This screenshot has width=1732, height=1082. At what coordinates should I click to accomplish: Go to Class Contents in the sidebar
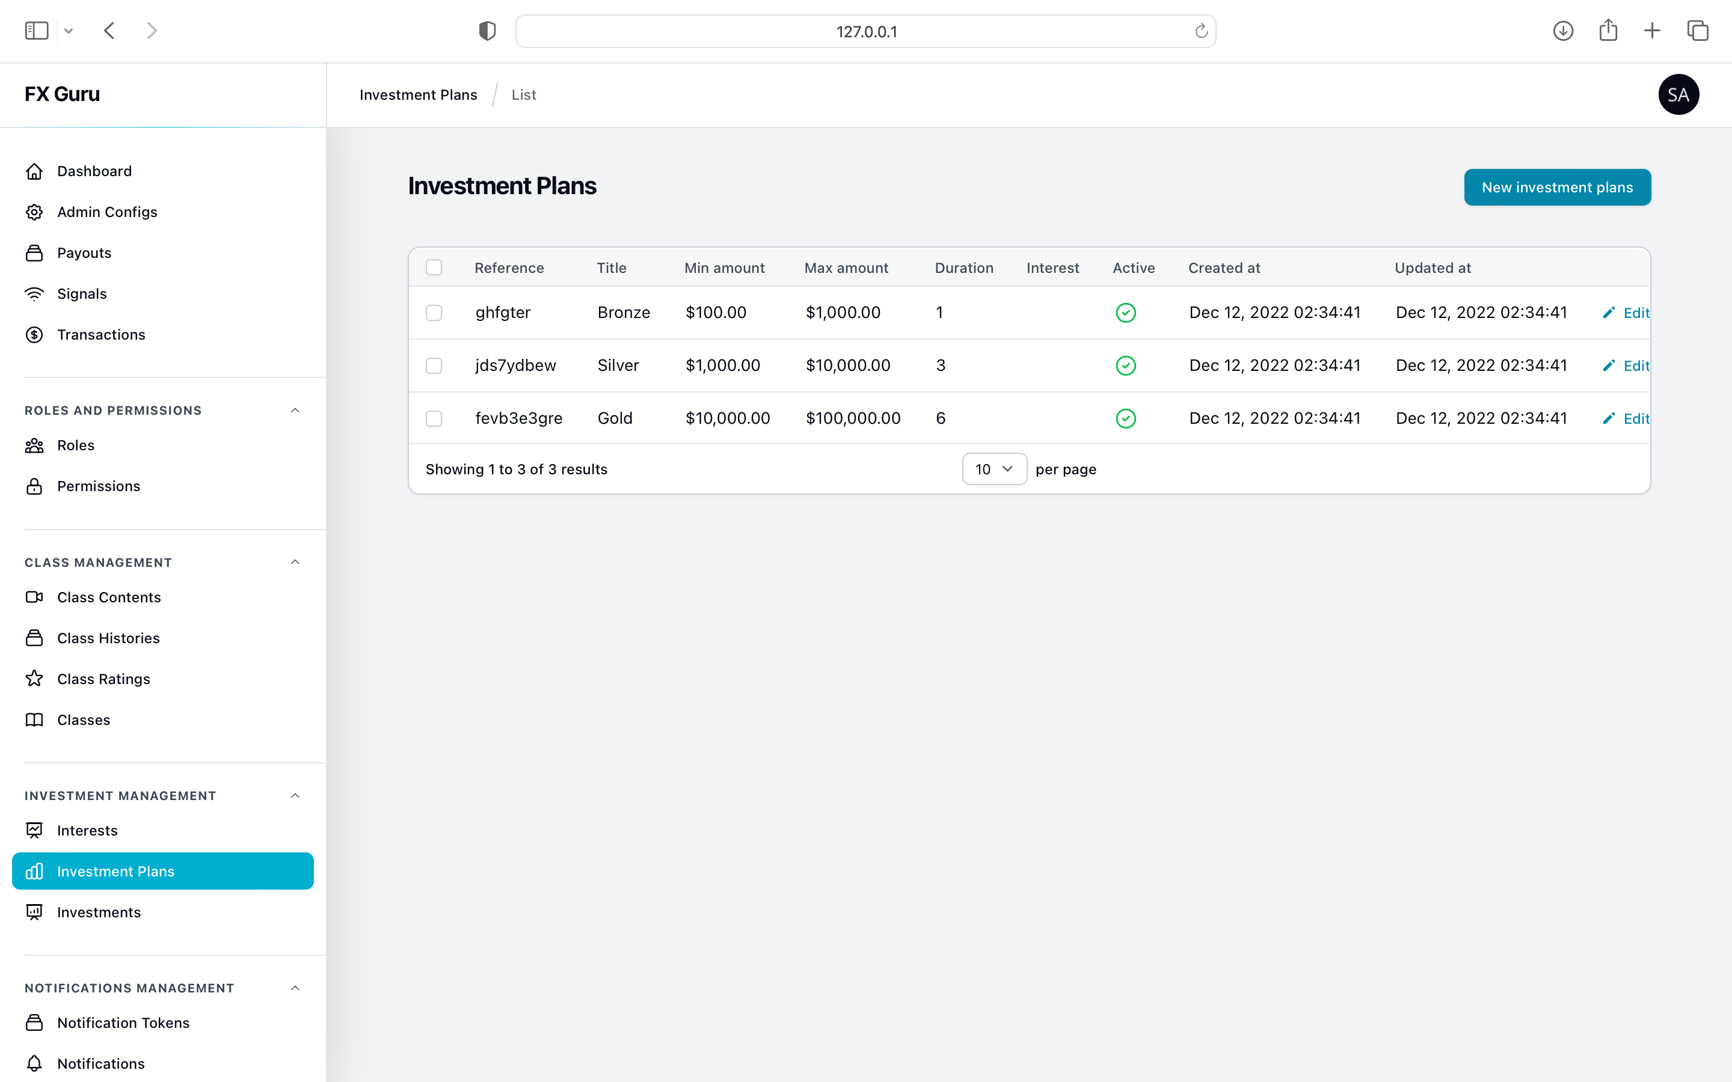point(109,597)
